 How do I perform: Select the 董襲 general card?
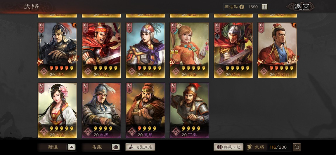point(145,110)
